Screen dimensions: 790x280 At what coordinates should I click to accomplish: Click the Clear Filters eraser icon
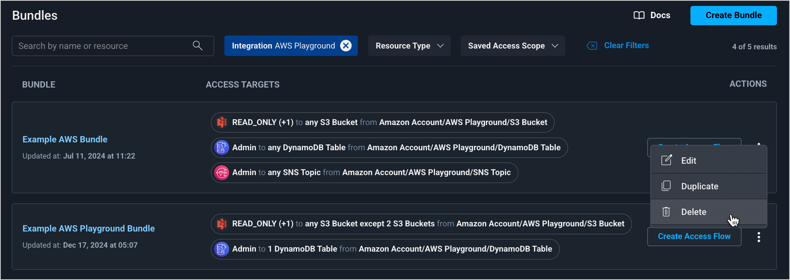(x=592, y=46)
